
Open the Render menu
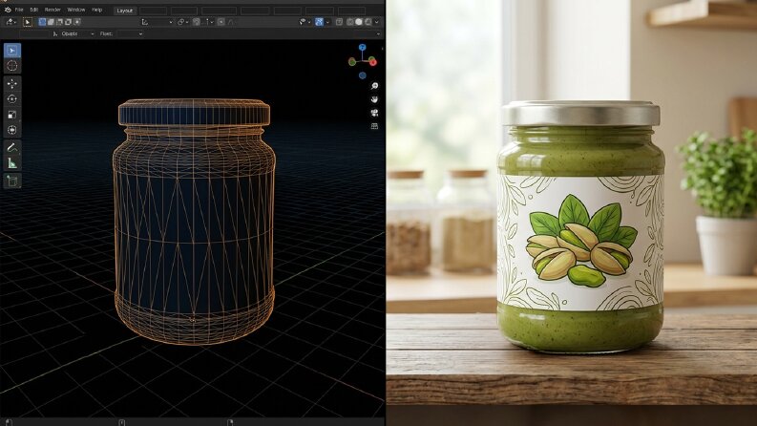point(53,10)
